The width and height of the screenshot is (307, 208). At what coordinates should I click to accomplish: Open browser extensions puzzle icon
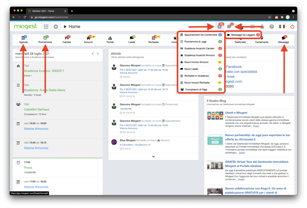[282, 17]
